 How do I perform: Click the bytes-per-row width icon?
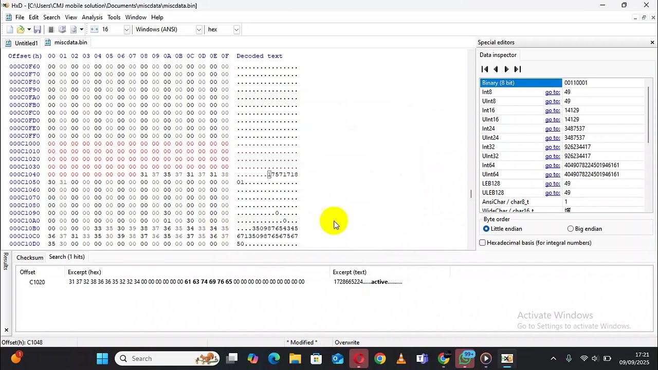(94, 29)
